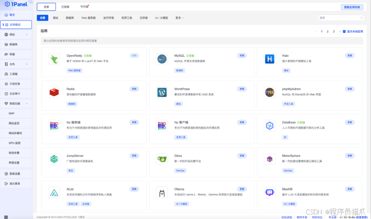The width and height of the screenshot is (371, 219).
Task: Open the phpMyAdmin app icon
Action: [269, 92]
